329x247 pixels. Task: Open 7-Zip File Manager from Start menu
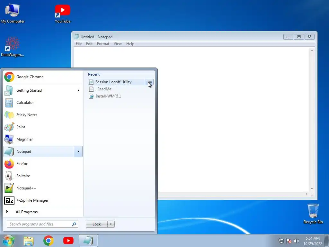pyautogui.click(x=43, y=200)
